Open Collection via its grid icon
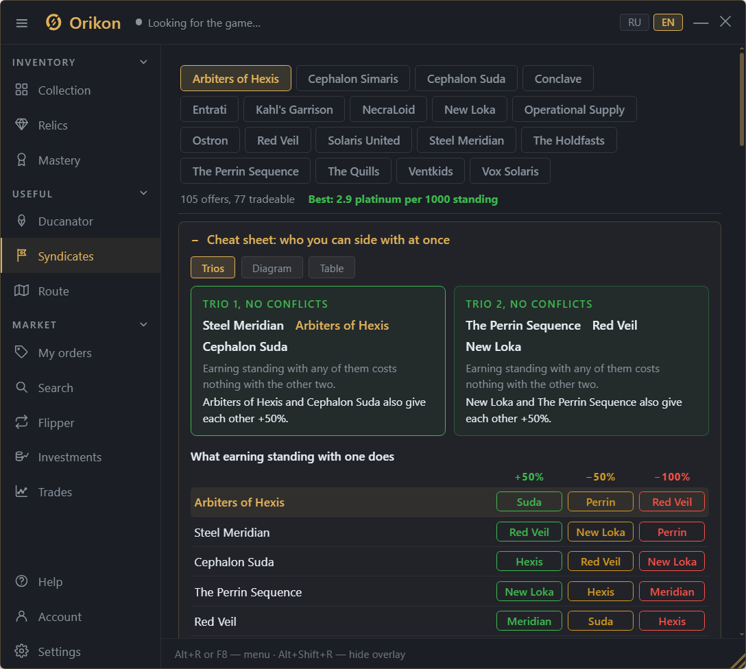The image size is (746, 669). pyautogui.click(x=21, y=90)
